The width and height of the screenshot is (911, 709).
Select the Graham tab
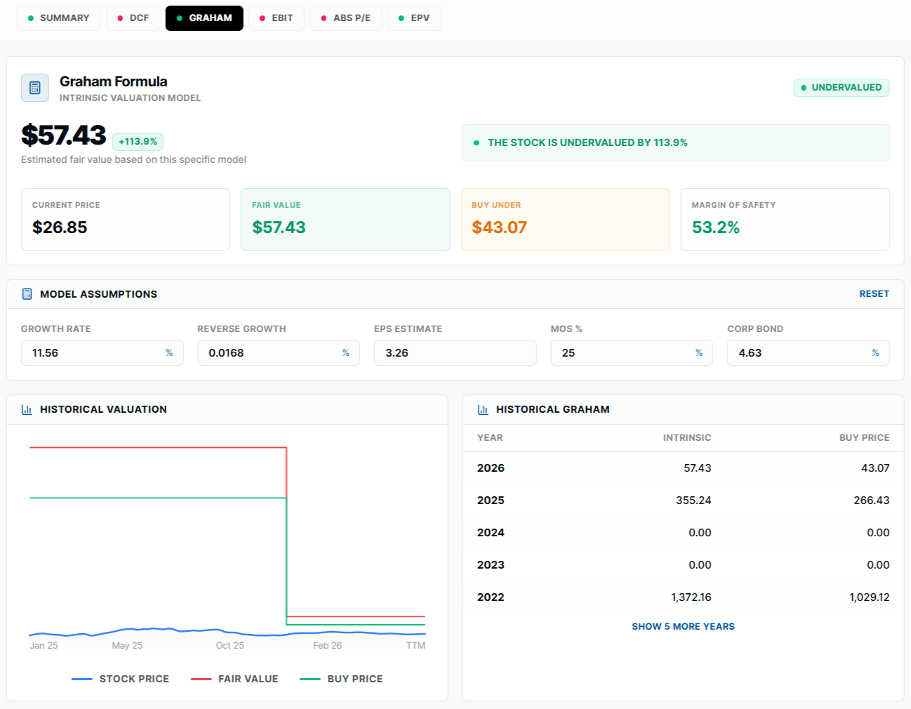click(204, 18)
